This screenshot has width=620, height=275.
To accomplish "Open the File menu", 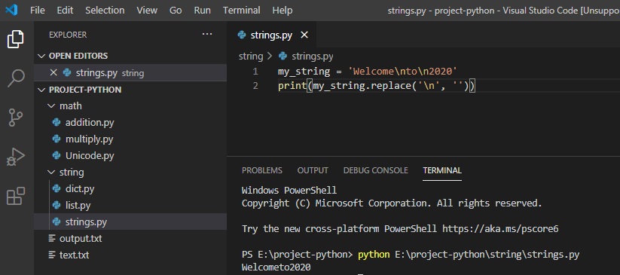I will [38, 11].
